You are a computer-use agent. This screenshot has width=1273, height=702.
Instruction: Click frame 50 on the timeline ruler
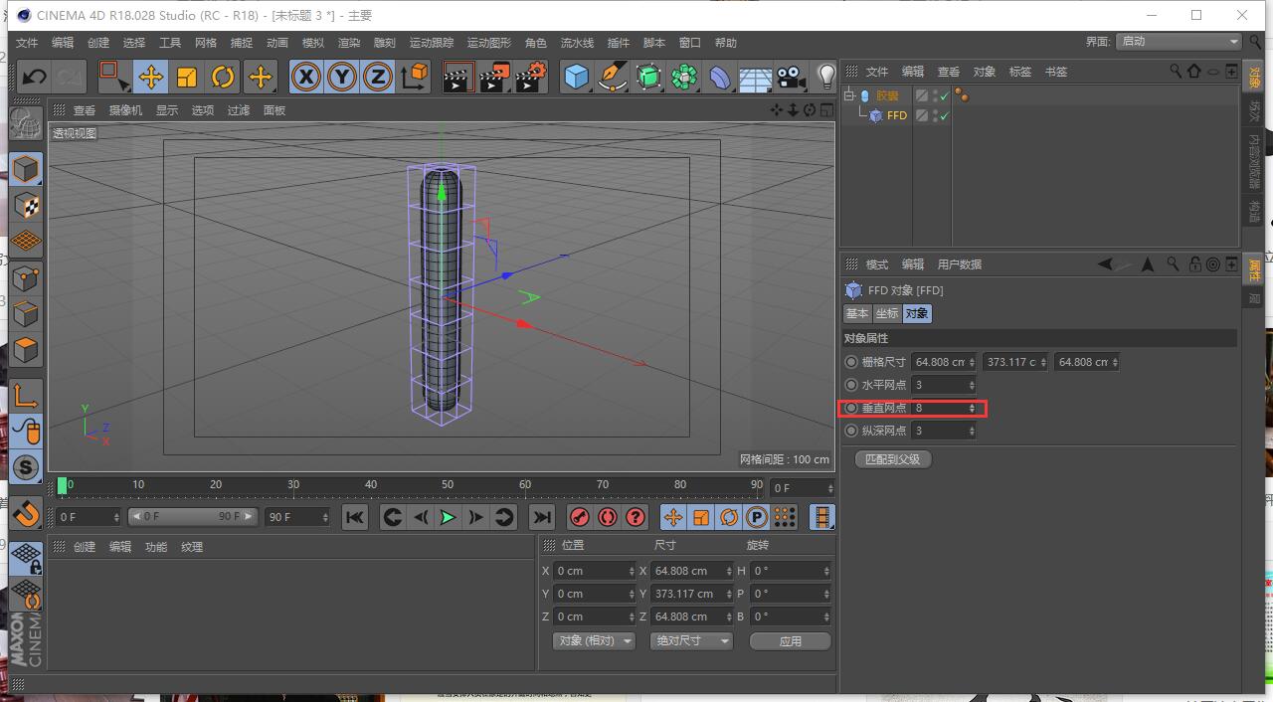coord(448,485)
